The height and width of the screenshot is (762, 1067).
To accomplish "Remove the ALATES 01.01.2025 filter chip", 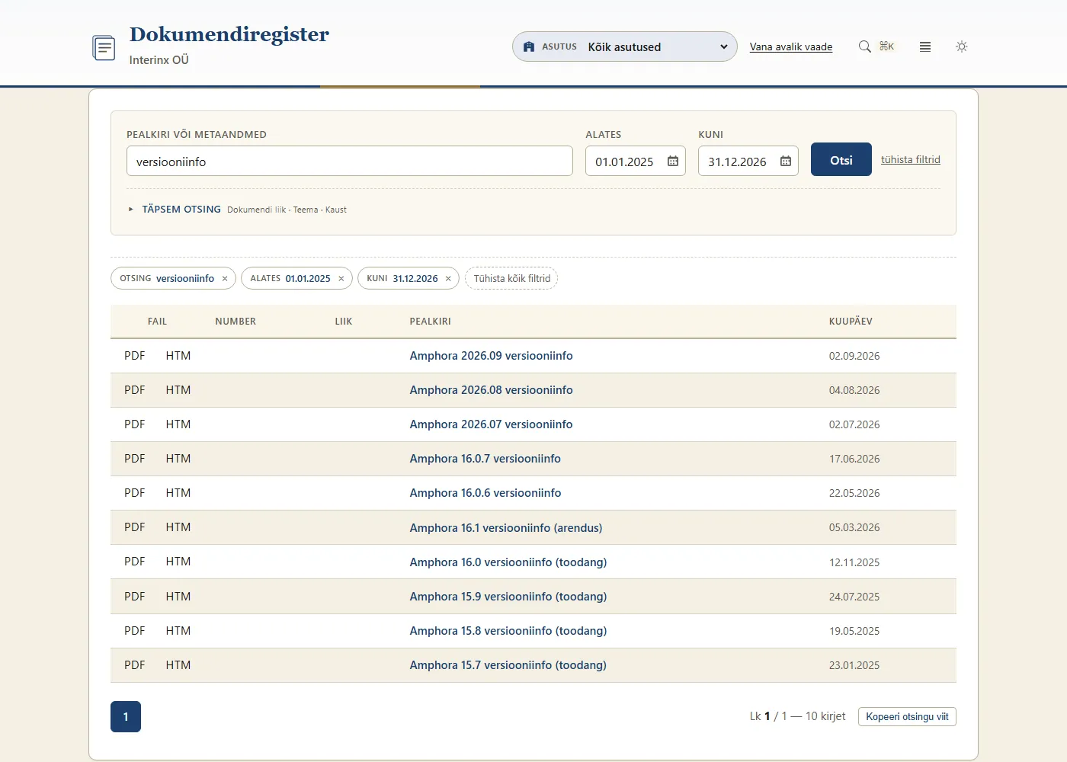I will point(341,279).
